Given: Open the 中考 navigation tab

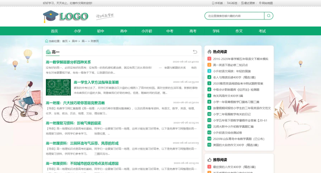Looking at the screenshot, I should click(x=170, y=31).
